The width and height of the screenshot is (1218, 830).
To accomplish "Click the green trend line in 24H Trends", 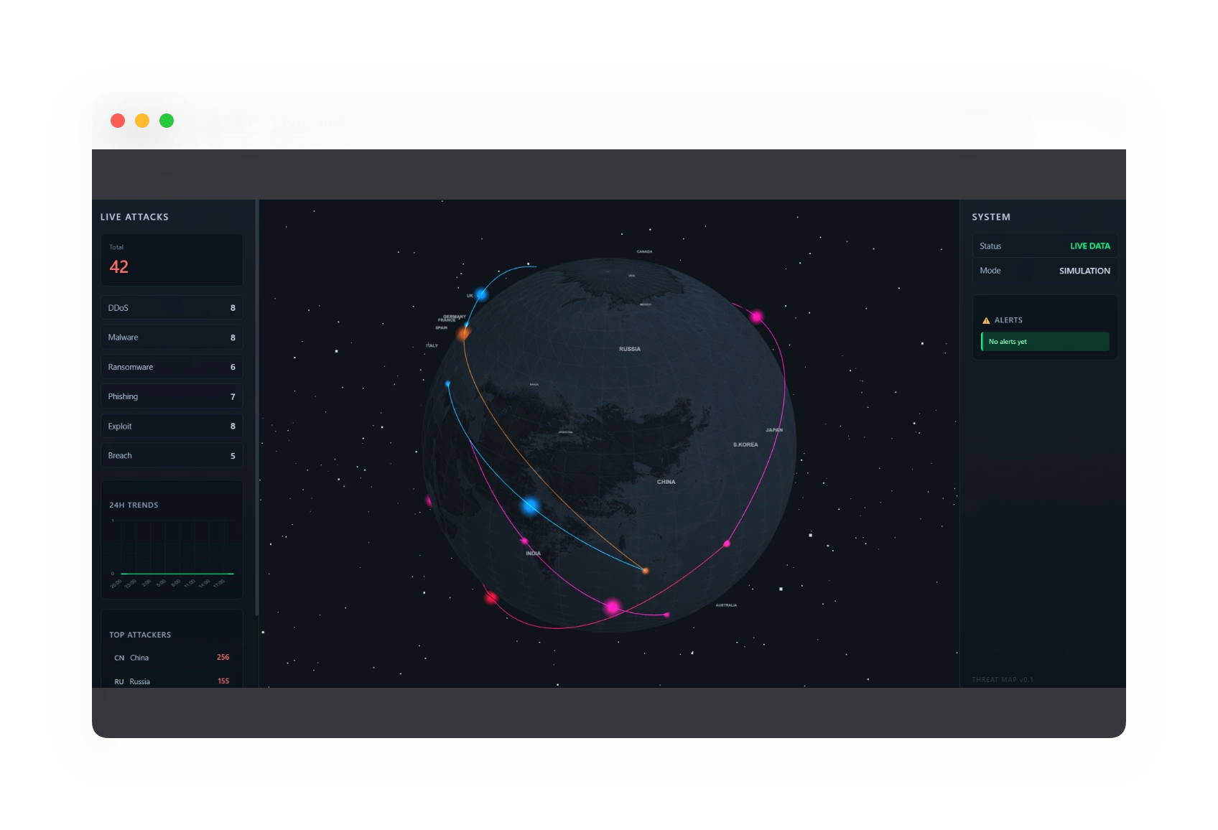I will click(x=178, y=574).
